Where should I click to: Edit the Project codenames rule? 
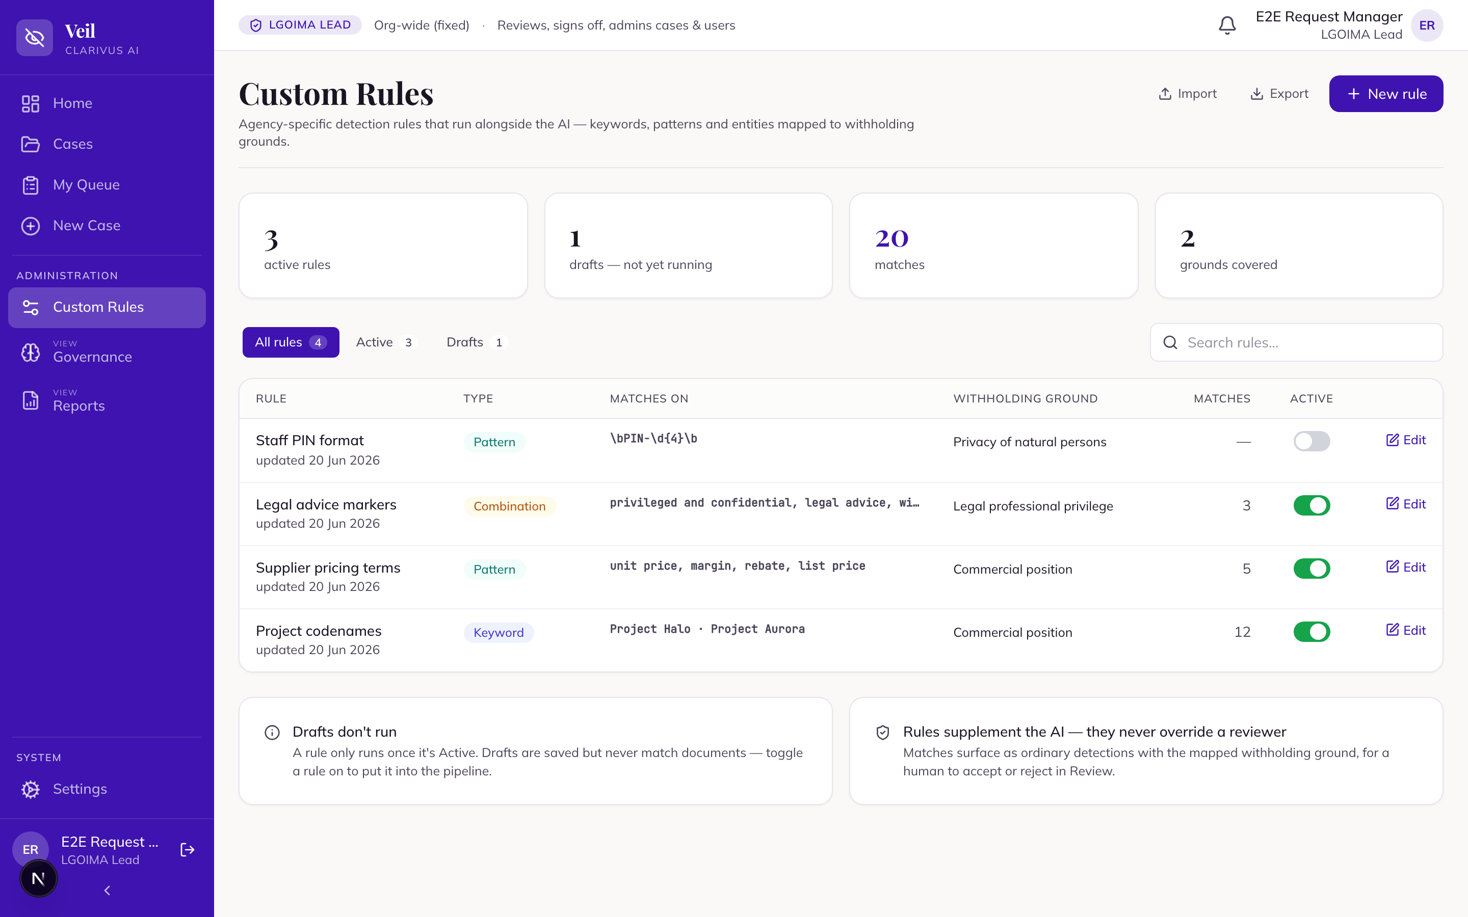point(1405,630)
